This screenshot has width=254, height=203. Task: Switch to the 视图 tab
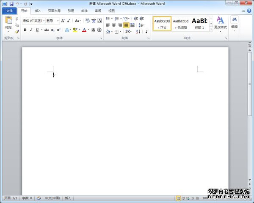111,11
